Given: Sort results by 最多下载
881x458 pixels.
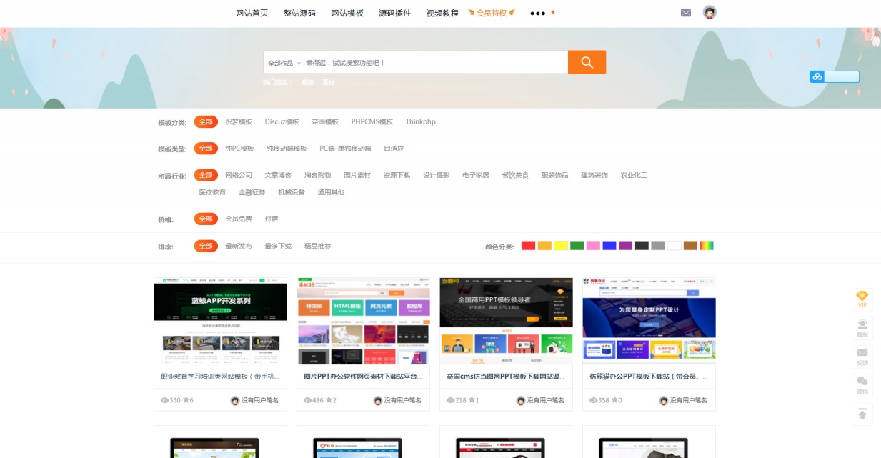Looking at the screenshot, I should (x=278, y=247).
